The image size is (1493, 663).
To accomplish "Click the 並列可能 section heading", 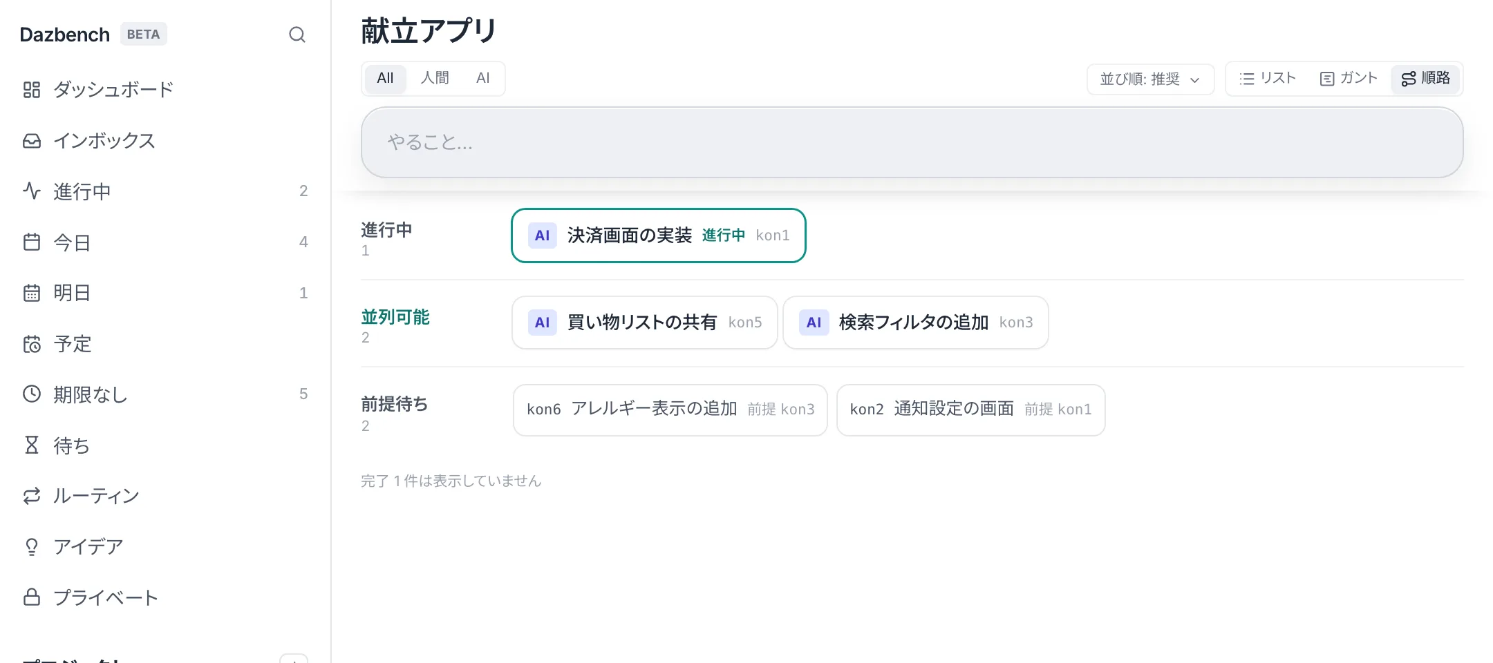I will 395,317.
